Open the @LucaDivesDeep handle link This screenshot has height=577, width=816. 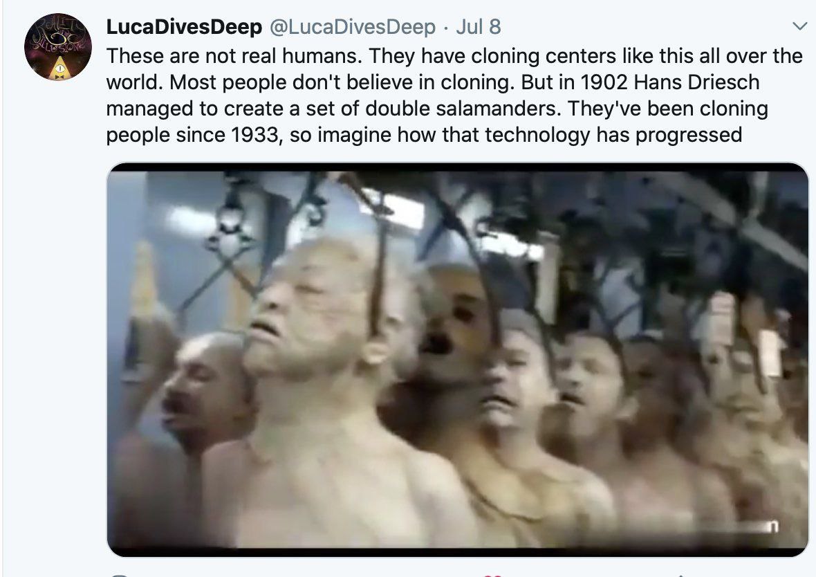point(352,27)
